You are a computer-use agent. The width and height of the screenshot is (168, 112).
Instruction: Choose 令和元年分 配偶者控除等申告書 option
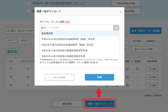point(80,51)
